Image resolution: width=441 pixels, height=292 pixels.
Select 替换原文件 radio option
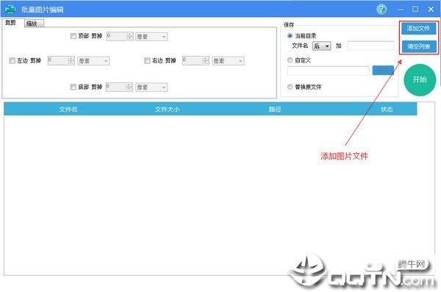[290, 87]
